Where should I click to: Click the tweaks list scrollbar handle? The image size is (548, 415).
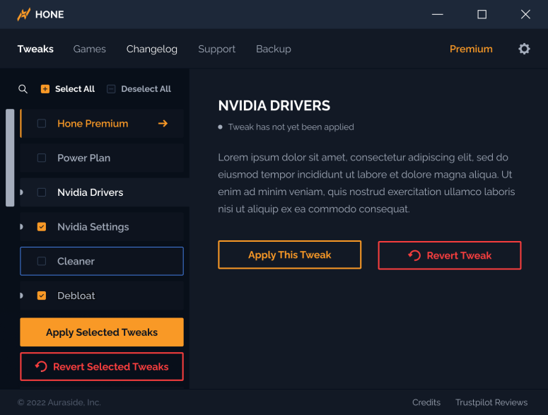pos(10,157)
